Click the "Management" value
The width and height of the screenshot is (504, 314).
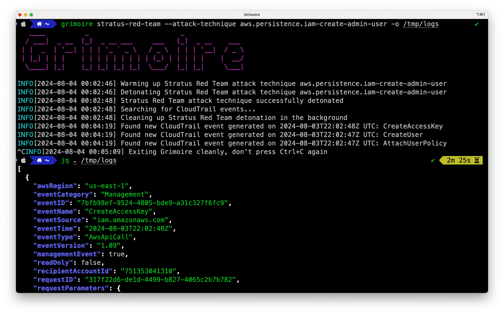pos(125,195)
